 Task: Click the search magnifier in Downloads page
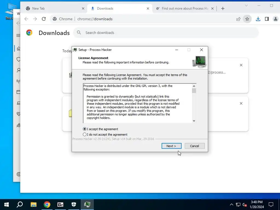(x=79, y=33)
